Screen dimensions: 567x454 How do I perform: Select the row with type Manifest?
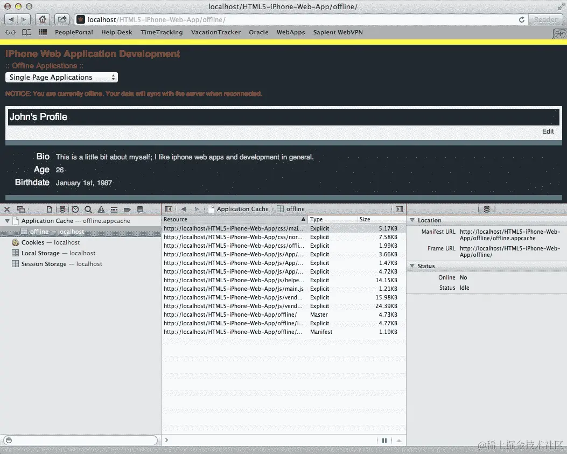[x=284, y=332]
